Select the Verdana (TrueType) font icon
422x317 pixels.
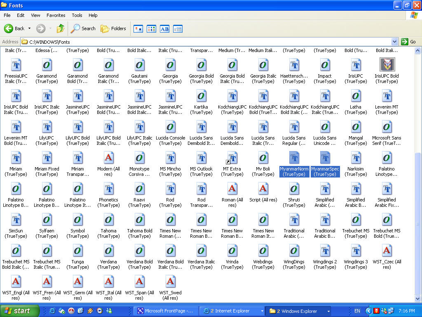(108, 251)
